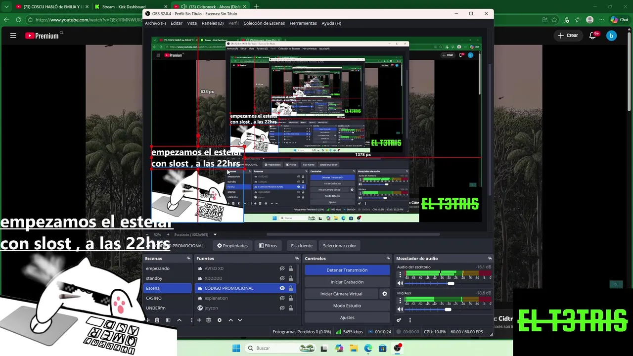
Task: Add a new source with plus icon
Action: point(199,320)
